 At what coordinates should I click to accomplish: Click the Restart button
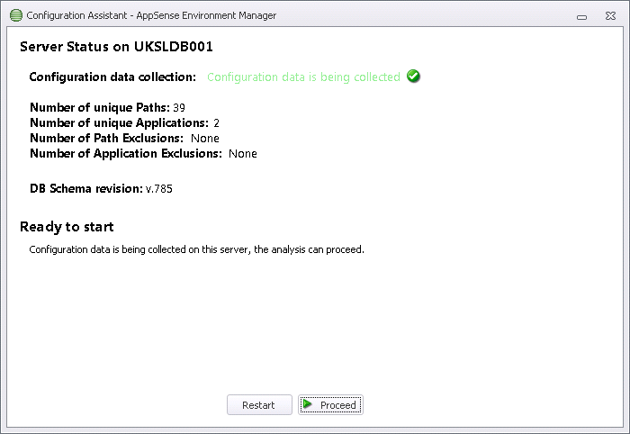[259, 404]
